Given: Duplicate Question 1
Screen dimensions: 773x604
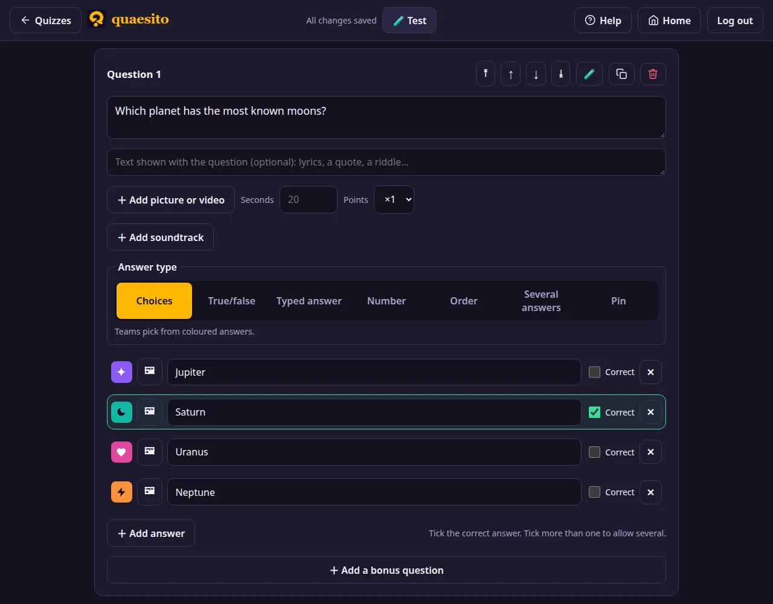Looking at the screenshot, I should click(621, 74).
